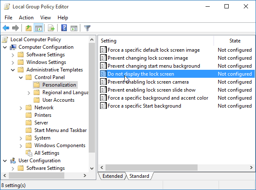The image size is (256, 190).
Task: Expand the System node
Action: 21,138
